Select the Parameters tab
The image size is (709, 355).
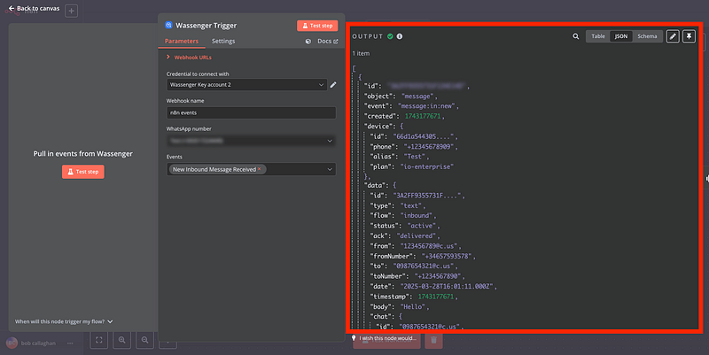(x=182, y=42)
